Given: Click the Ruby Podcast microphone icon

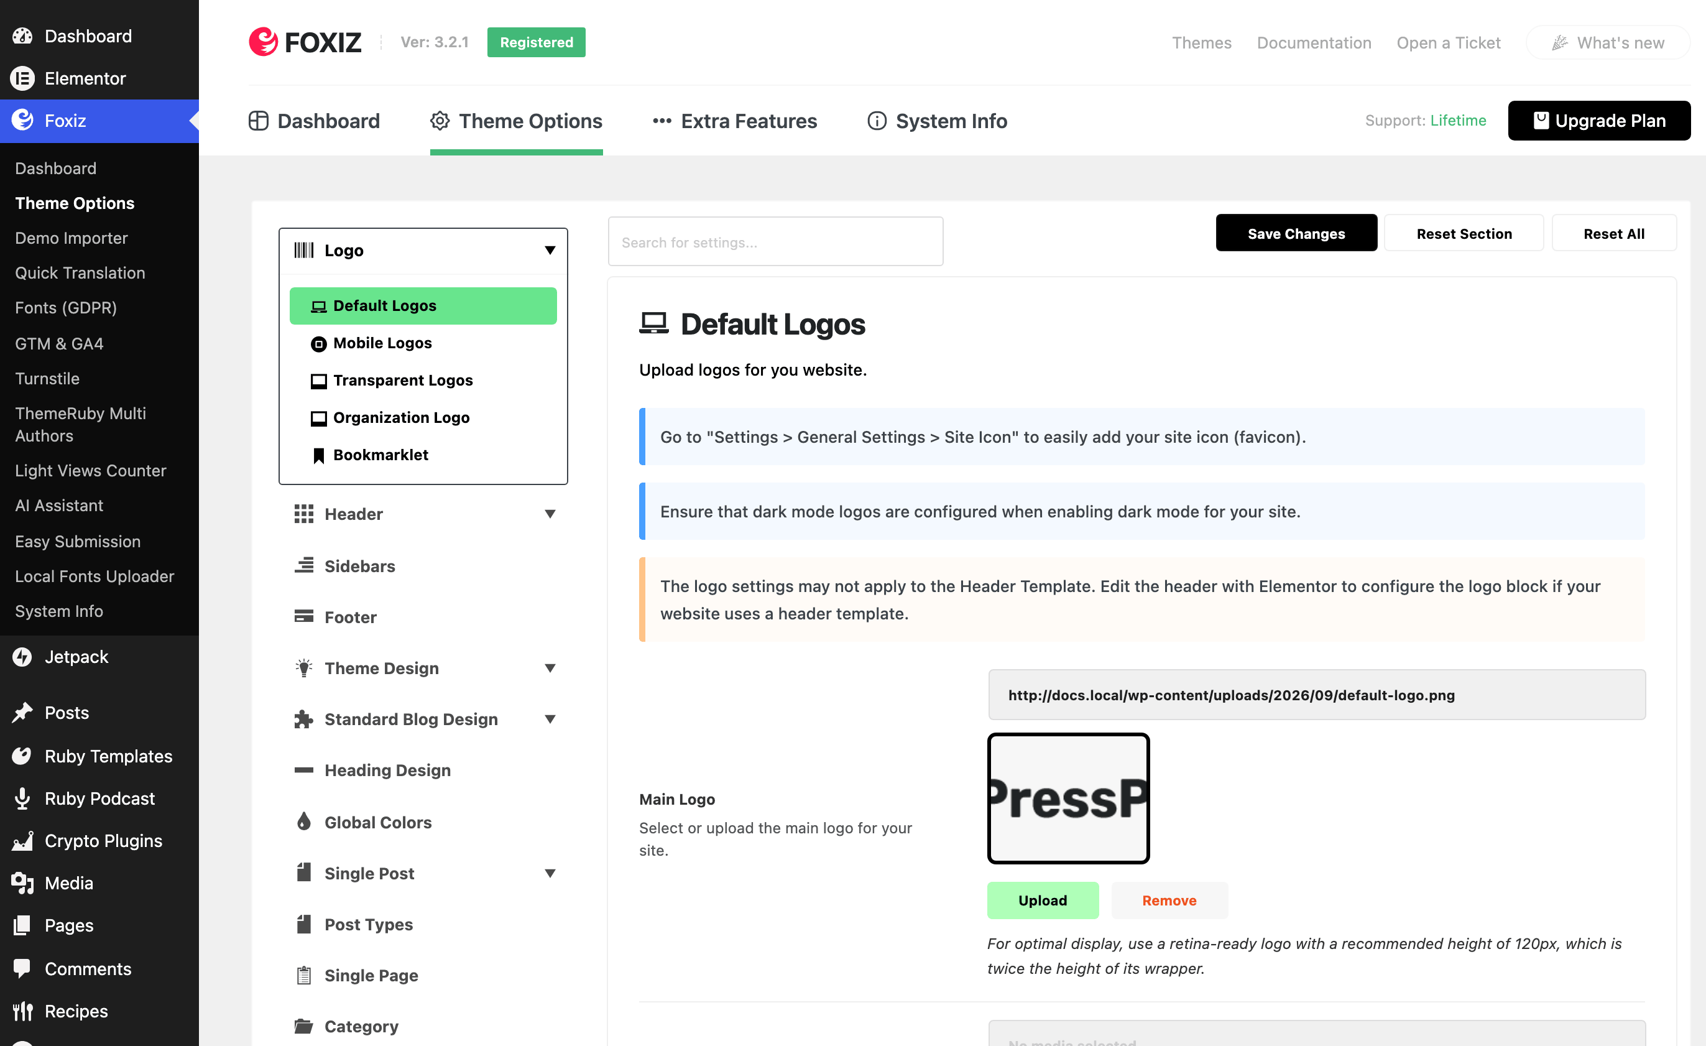Looking at the screenshot, I should (x=22, y=798).
